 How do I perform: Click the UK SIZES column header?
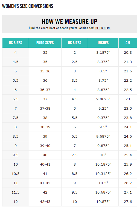click(x=75, y=43)
